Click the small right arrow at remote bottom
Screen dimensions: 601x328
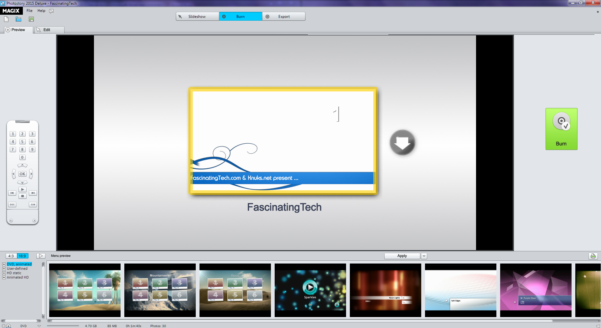pyautogui.click(x=34, y=221)
